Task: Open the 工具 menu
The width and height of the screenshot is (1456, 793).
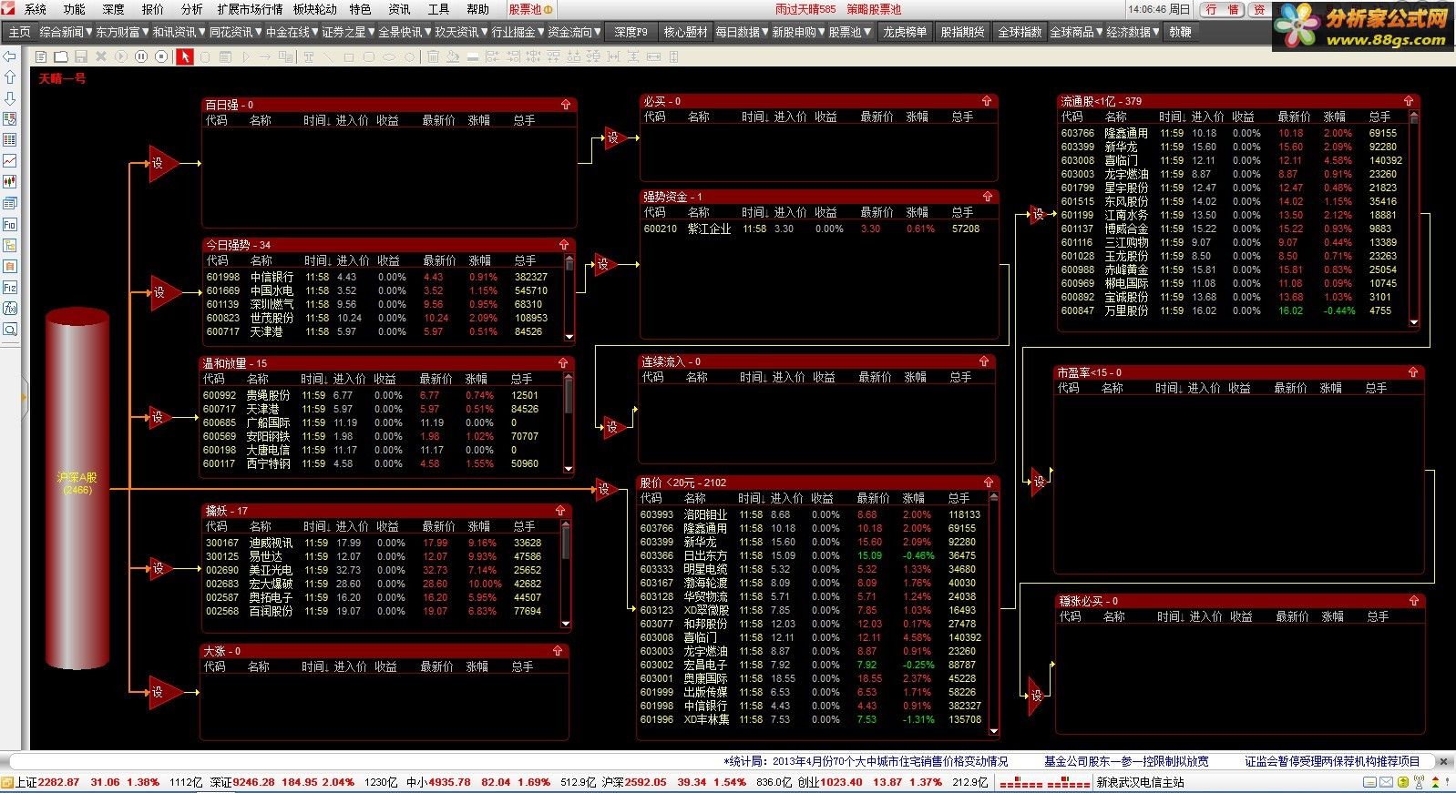Action: click(x=438, y=9)
